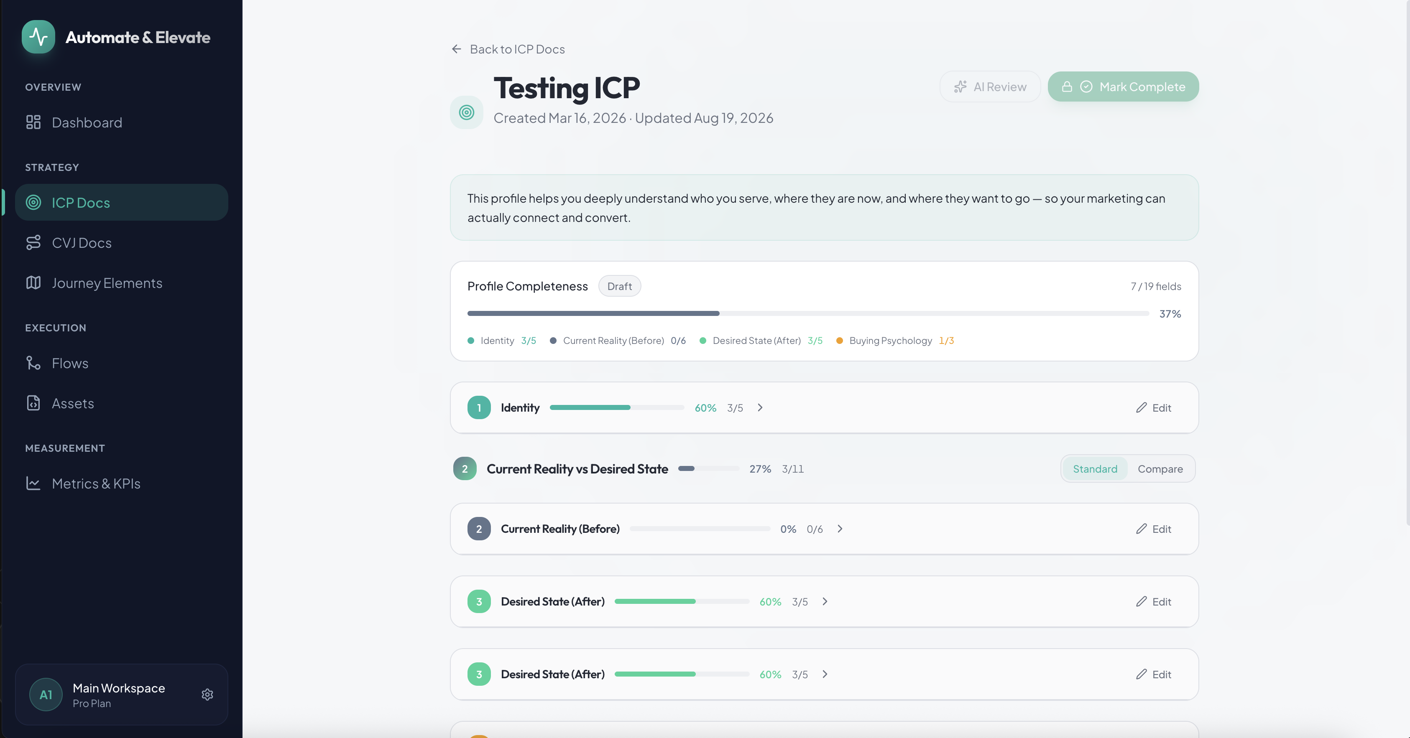Click the Journey Elements map icon

pyautogui.click(x=33, y=283)
